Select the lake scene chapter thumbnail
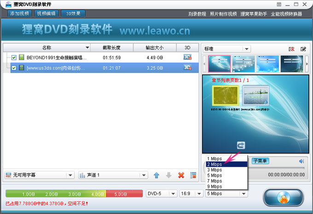This screenshot has height=214, width=313. [256, 96]
